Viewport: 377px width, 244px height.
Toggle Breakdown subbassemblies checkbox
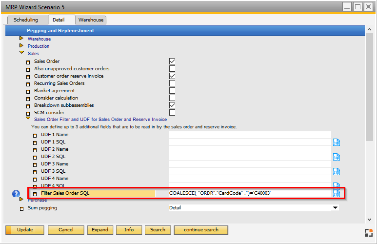(172, 105)
